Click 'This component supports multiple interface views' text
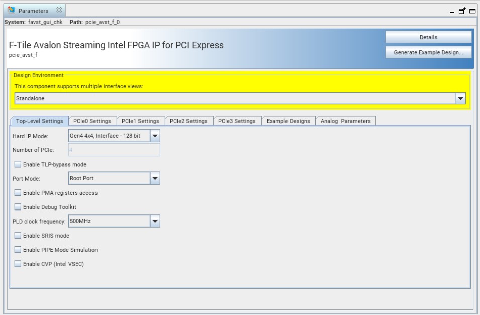 (x=79, y=86)
